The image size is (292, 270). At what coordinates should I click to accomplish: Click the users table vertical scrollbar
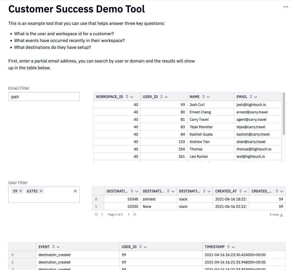[x=284, y=114]
